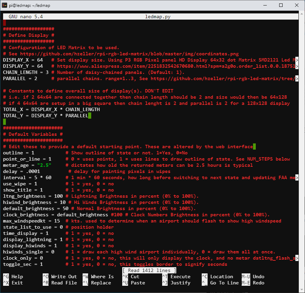The height and width of the screenshot is (293, 305).
Task: Click the ^C Location shortcut
Action: [218, 276]
